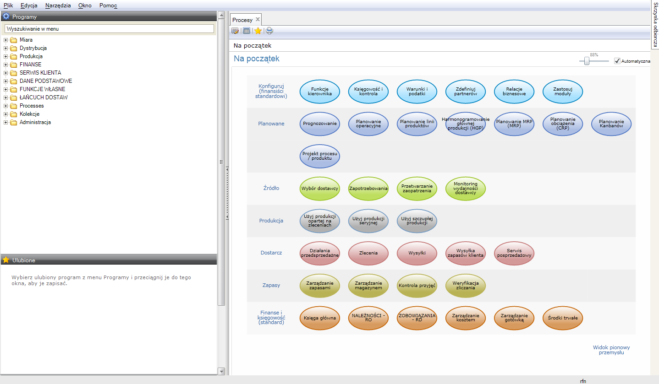Expand the FINANSE tree node
Screen dimensions: 659x384
point(6,65)
